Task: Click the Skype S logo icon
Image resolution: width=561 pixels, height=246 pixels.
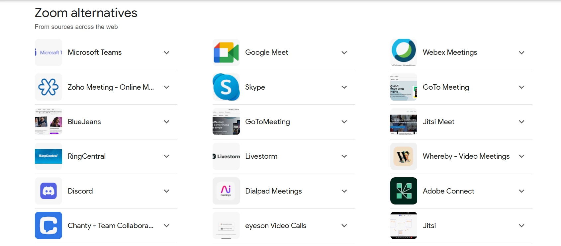Action: (226, 87)
